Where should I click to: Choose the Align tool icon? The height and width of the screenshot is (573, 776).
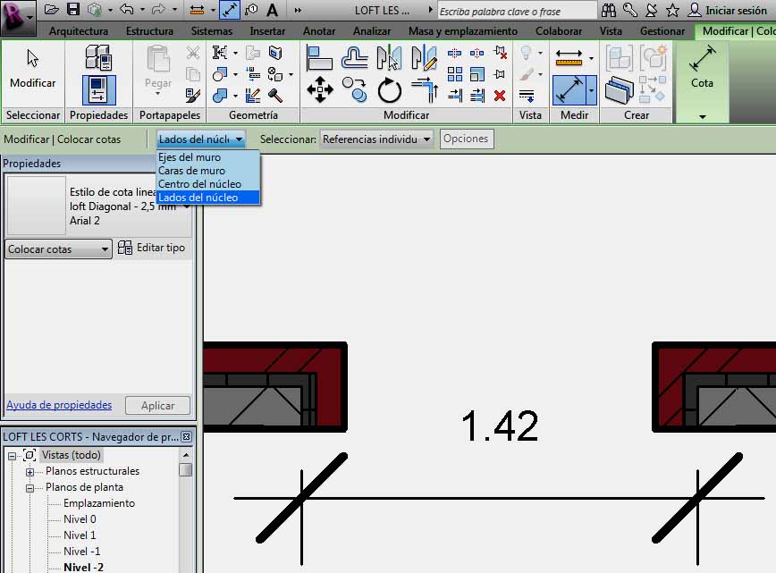(319, 58)
